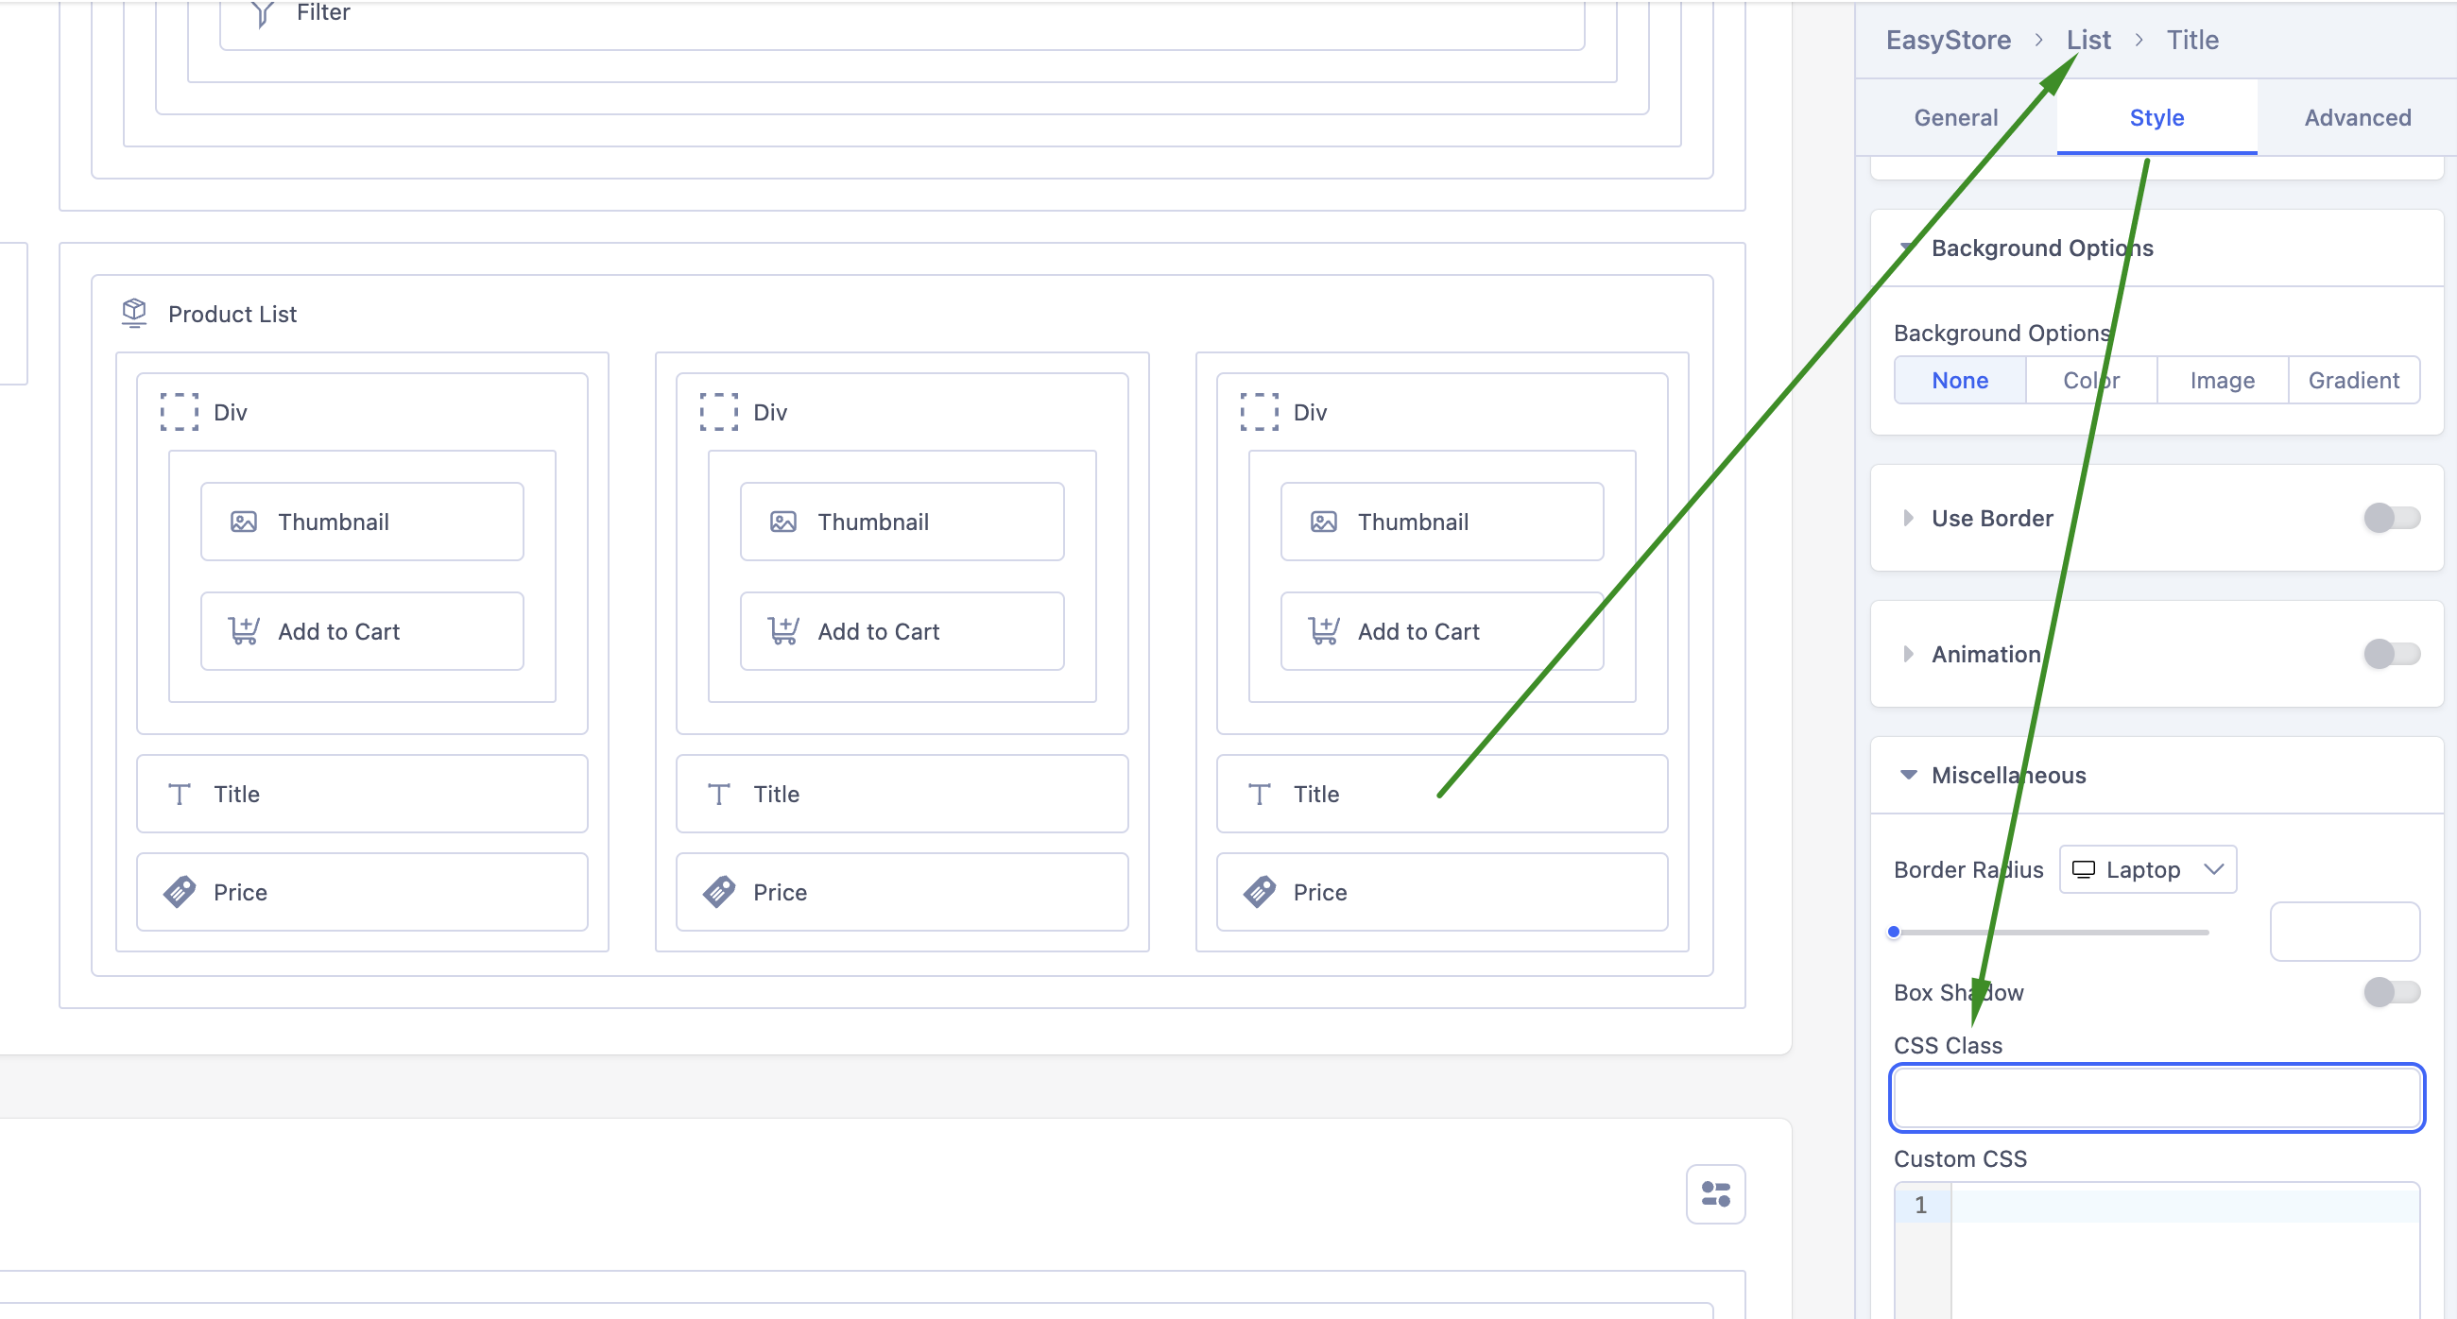The width and height of the screenshot is (2457, 1319).
Task: Click the Filter funnel icon
Action: tap(263, 13)
